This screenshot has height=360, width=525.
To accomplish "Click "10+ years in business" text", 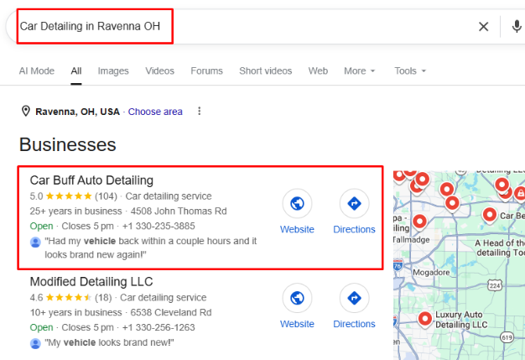I will click(x=76, y=313).
